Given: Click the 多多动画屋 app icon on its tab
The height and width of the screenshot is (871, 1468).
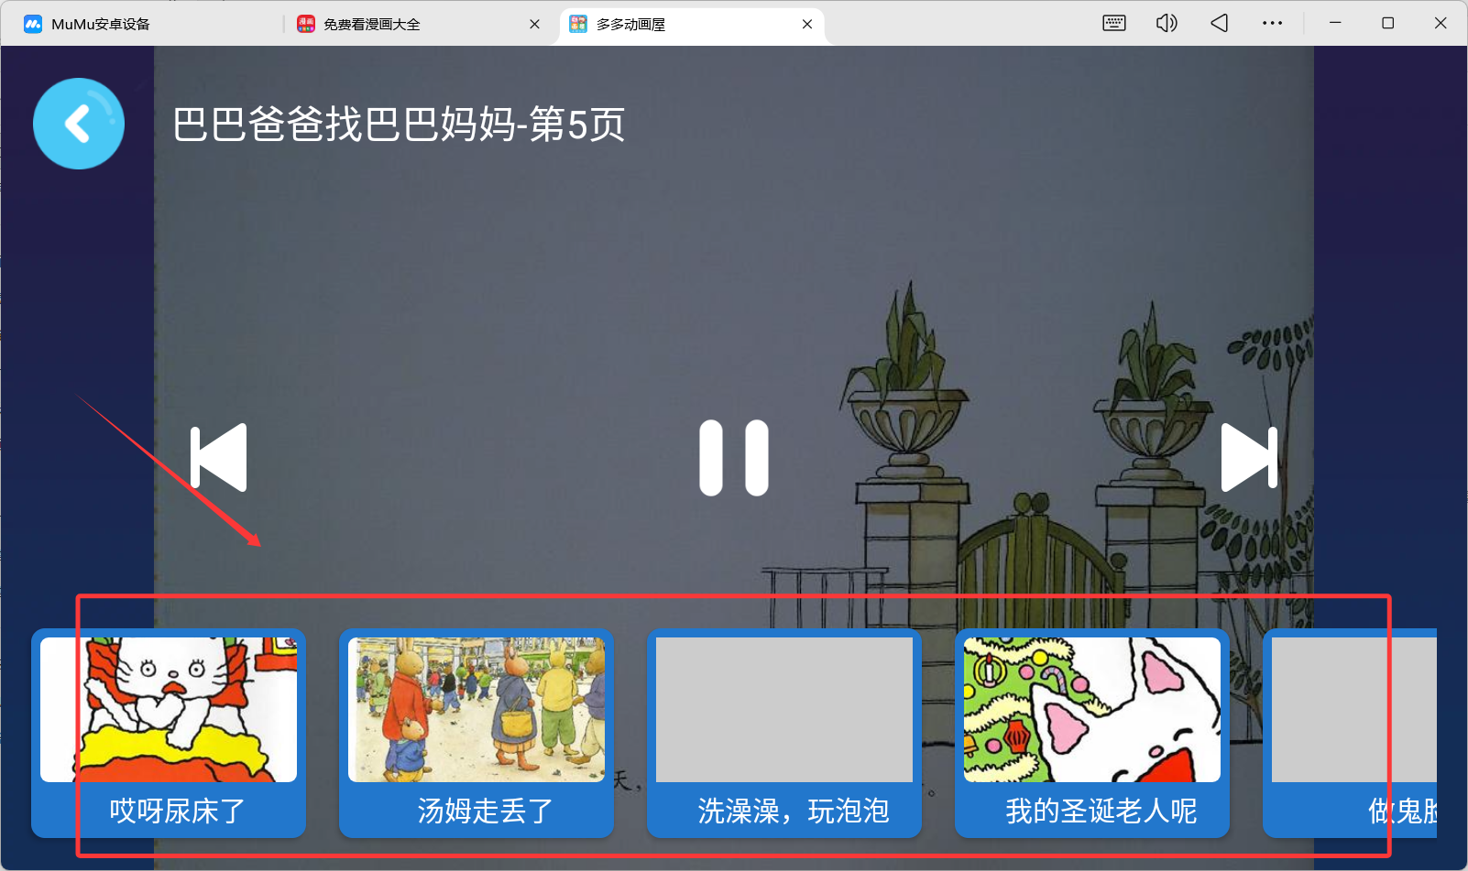Looking at the screenshot, I should [x=578, y=24].
